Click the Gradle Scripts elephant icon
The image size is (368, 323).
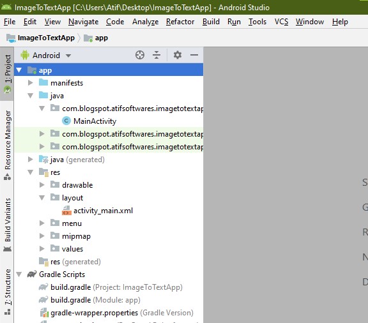click(x=32, y=274)
